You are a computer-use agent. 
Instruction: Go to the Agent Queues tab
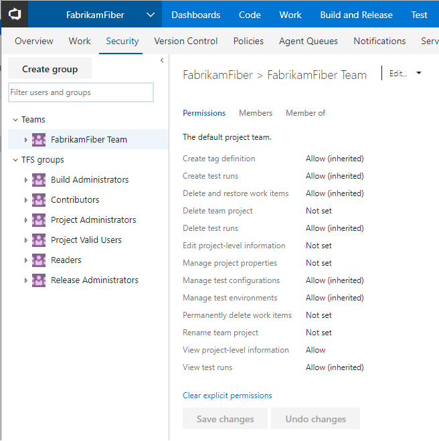[x=309, y=41]
